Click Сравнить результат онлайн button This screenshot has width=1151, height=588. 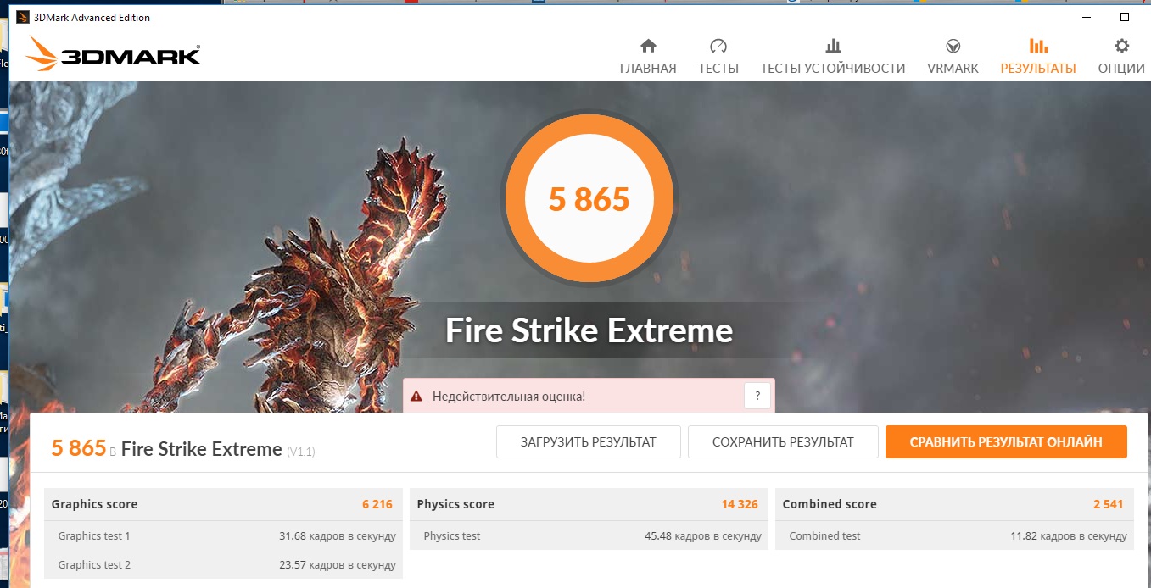[x=1006, y=441]
